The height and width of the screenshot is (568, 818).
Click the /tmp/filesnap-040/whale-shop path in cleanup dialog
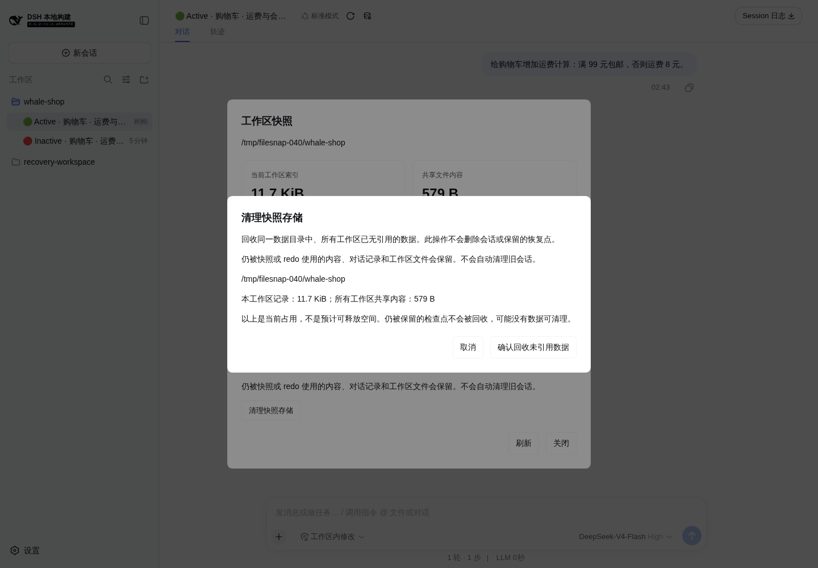pyautogui.click(x=293, y=279)
